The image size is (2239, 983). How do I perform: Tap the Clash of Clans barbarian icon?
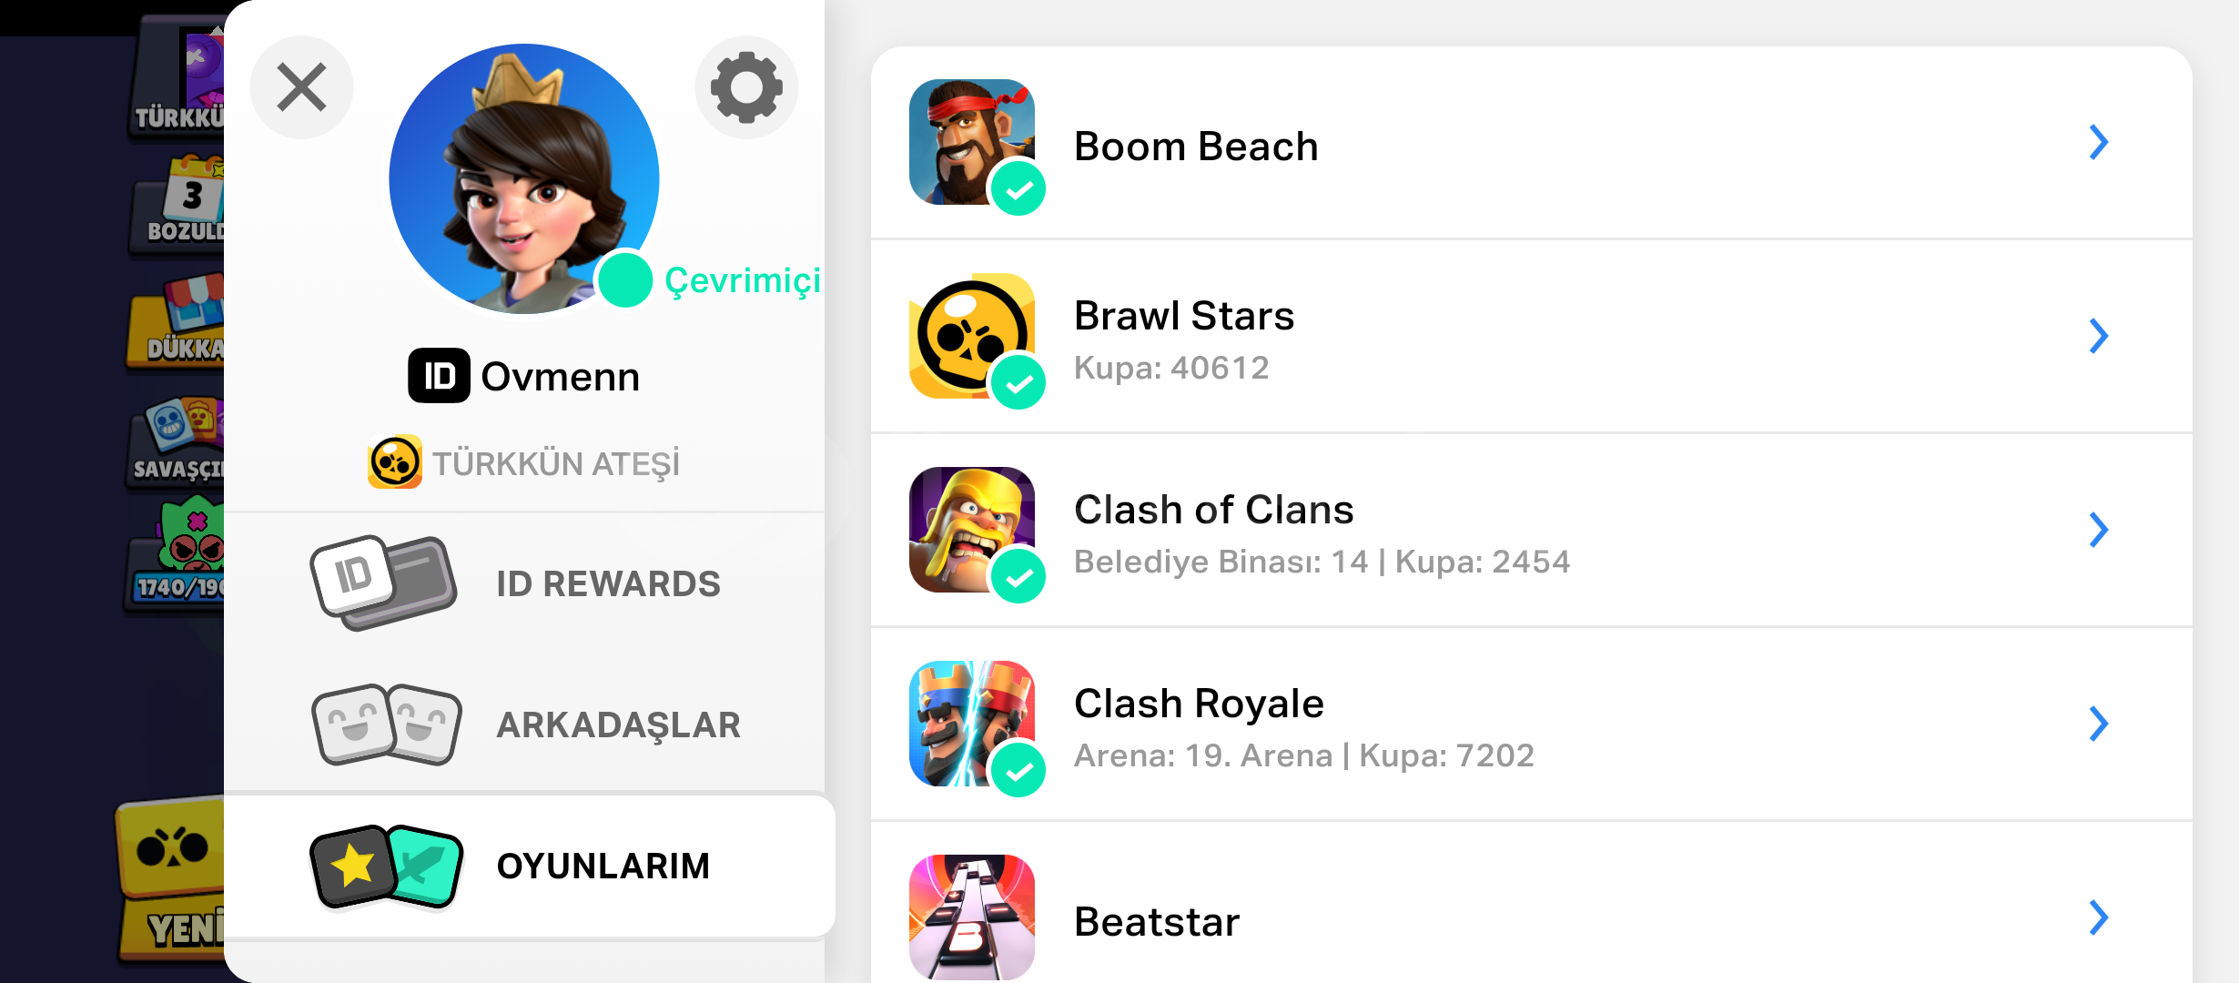[x=971, y=530]
